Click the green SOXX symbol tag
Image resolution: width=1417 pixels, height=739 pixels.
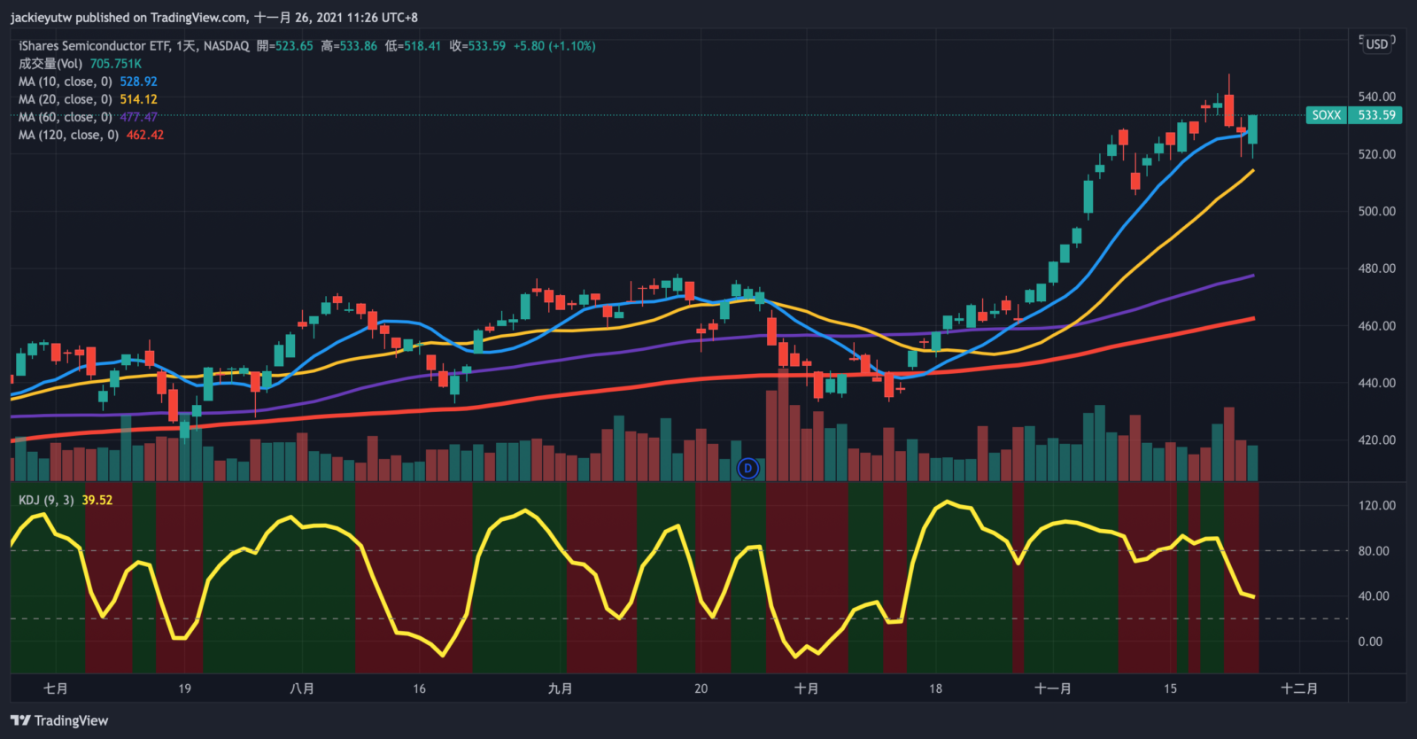(1326, 115)
